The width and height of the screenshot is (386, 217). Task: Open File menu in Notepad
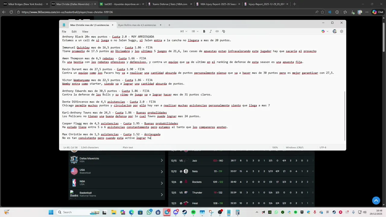point(64,32)
